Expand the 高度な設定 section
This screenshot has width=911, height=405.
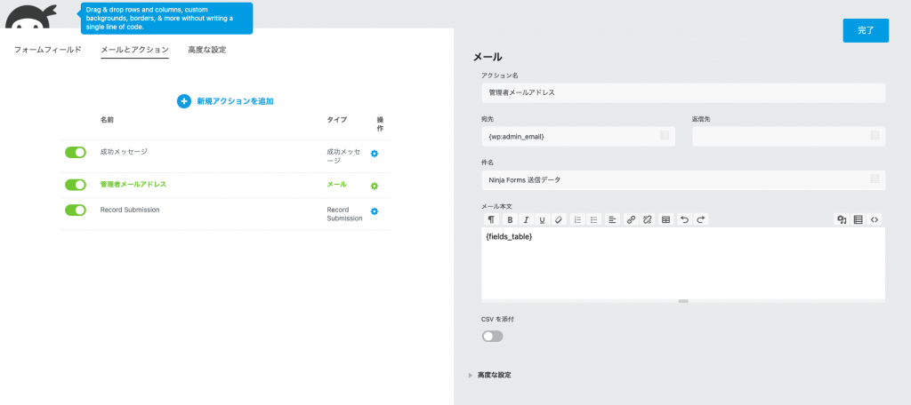pyautogui.click(x=494, y=375)
